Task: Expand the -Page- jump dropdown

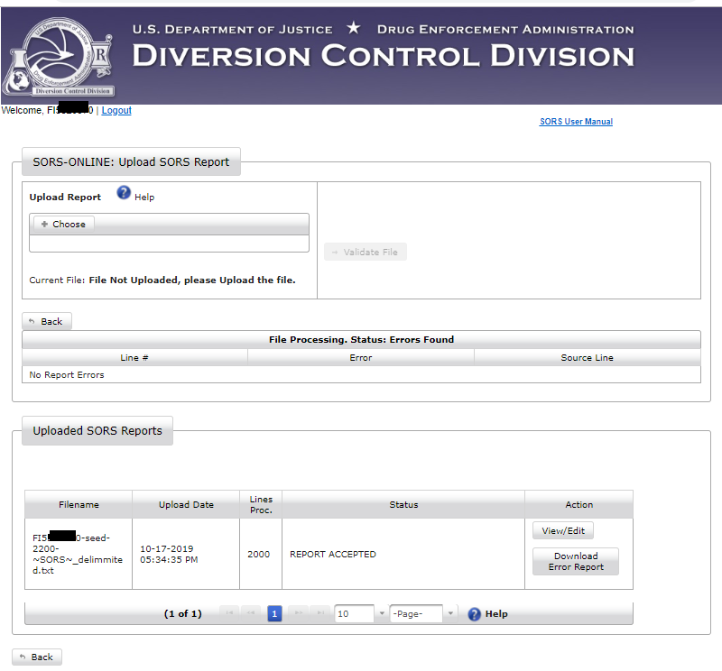Action: click(450, 613)
